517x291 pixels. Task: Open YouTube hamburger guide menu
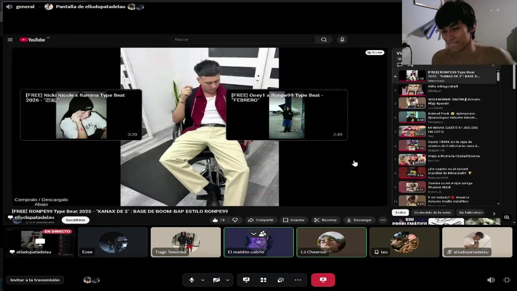10,40
